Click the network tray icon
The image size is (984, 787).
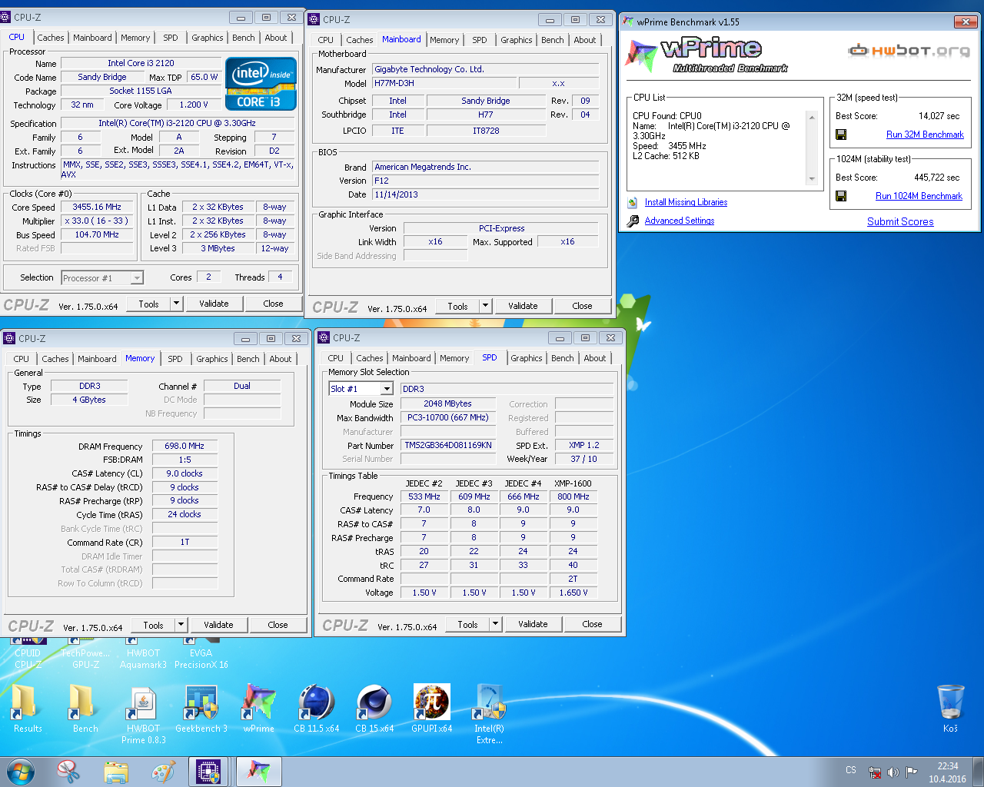[875, 772]
